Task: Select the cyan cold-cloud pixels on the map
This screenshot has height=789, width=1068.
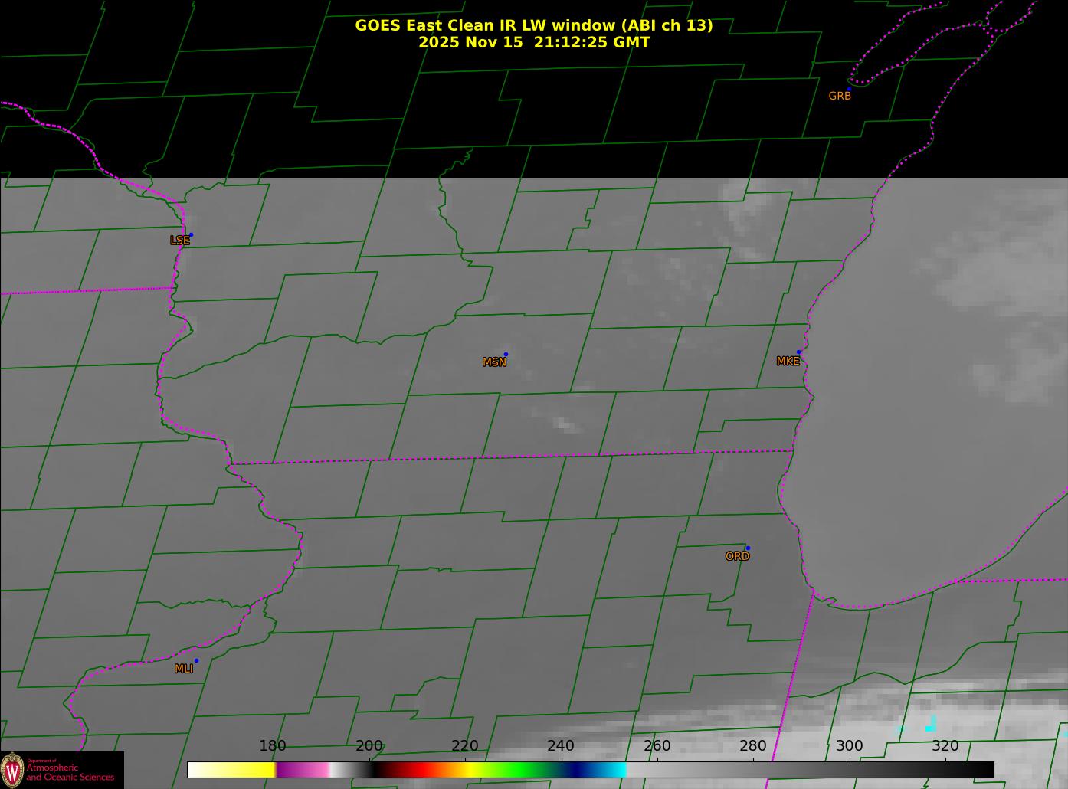Action: tap(931, 723)
